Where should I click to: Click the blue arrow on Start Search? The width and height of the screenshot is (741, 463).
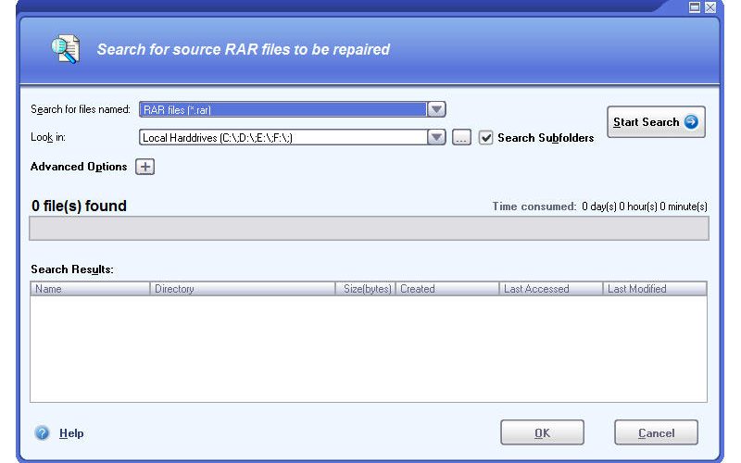(691, 122)
